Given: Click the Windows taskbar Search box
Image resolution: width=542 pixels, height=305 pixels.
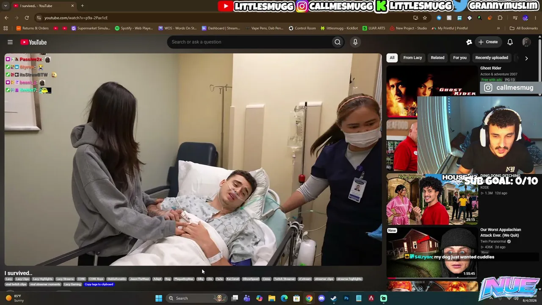Looking at the screenshot, I should pos(196,298).
